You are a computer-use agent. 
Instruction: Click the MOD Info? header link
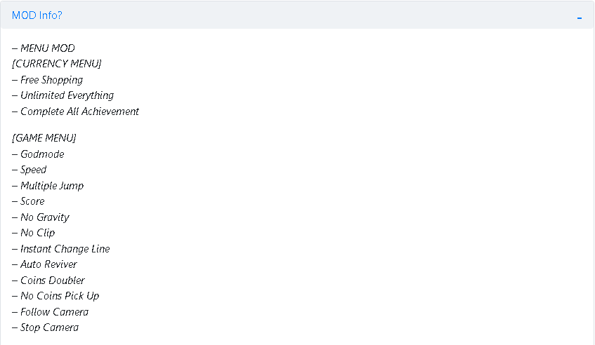coord(37,15)
